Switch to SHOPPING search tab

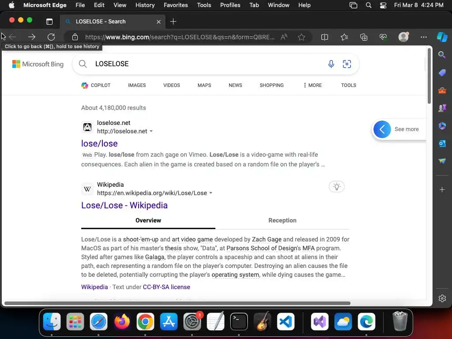click(x=271, y=85)
